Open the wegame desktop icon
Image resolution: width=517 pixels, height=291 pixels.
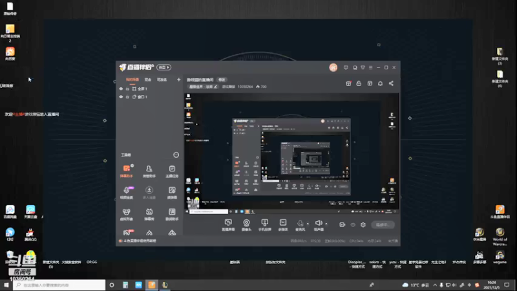point(500,257)
